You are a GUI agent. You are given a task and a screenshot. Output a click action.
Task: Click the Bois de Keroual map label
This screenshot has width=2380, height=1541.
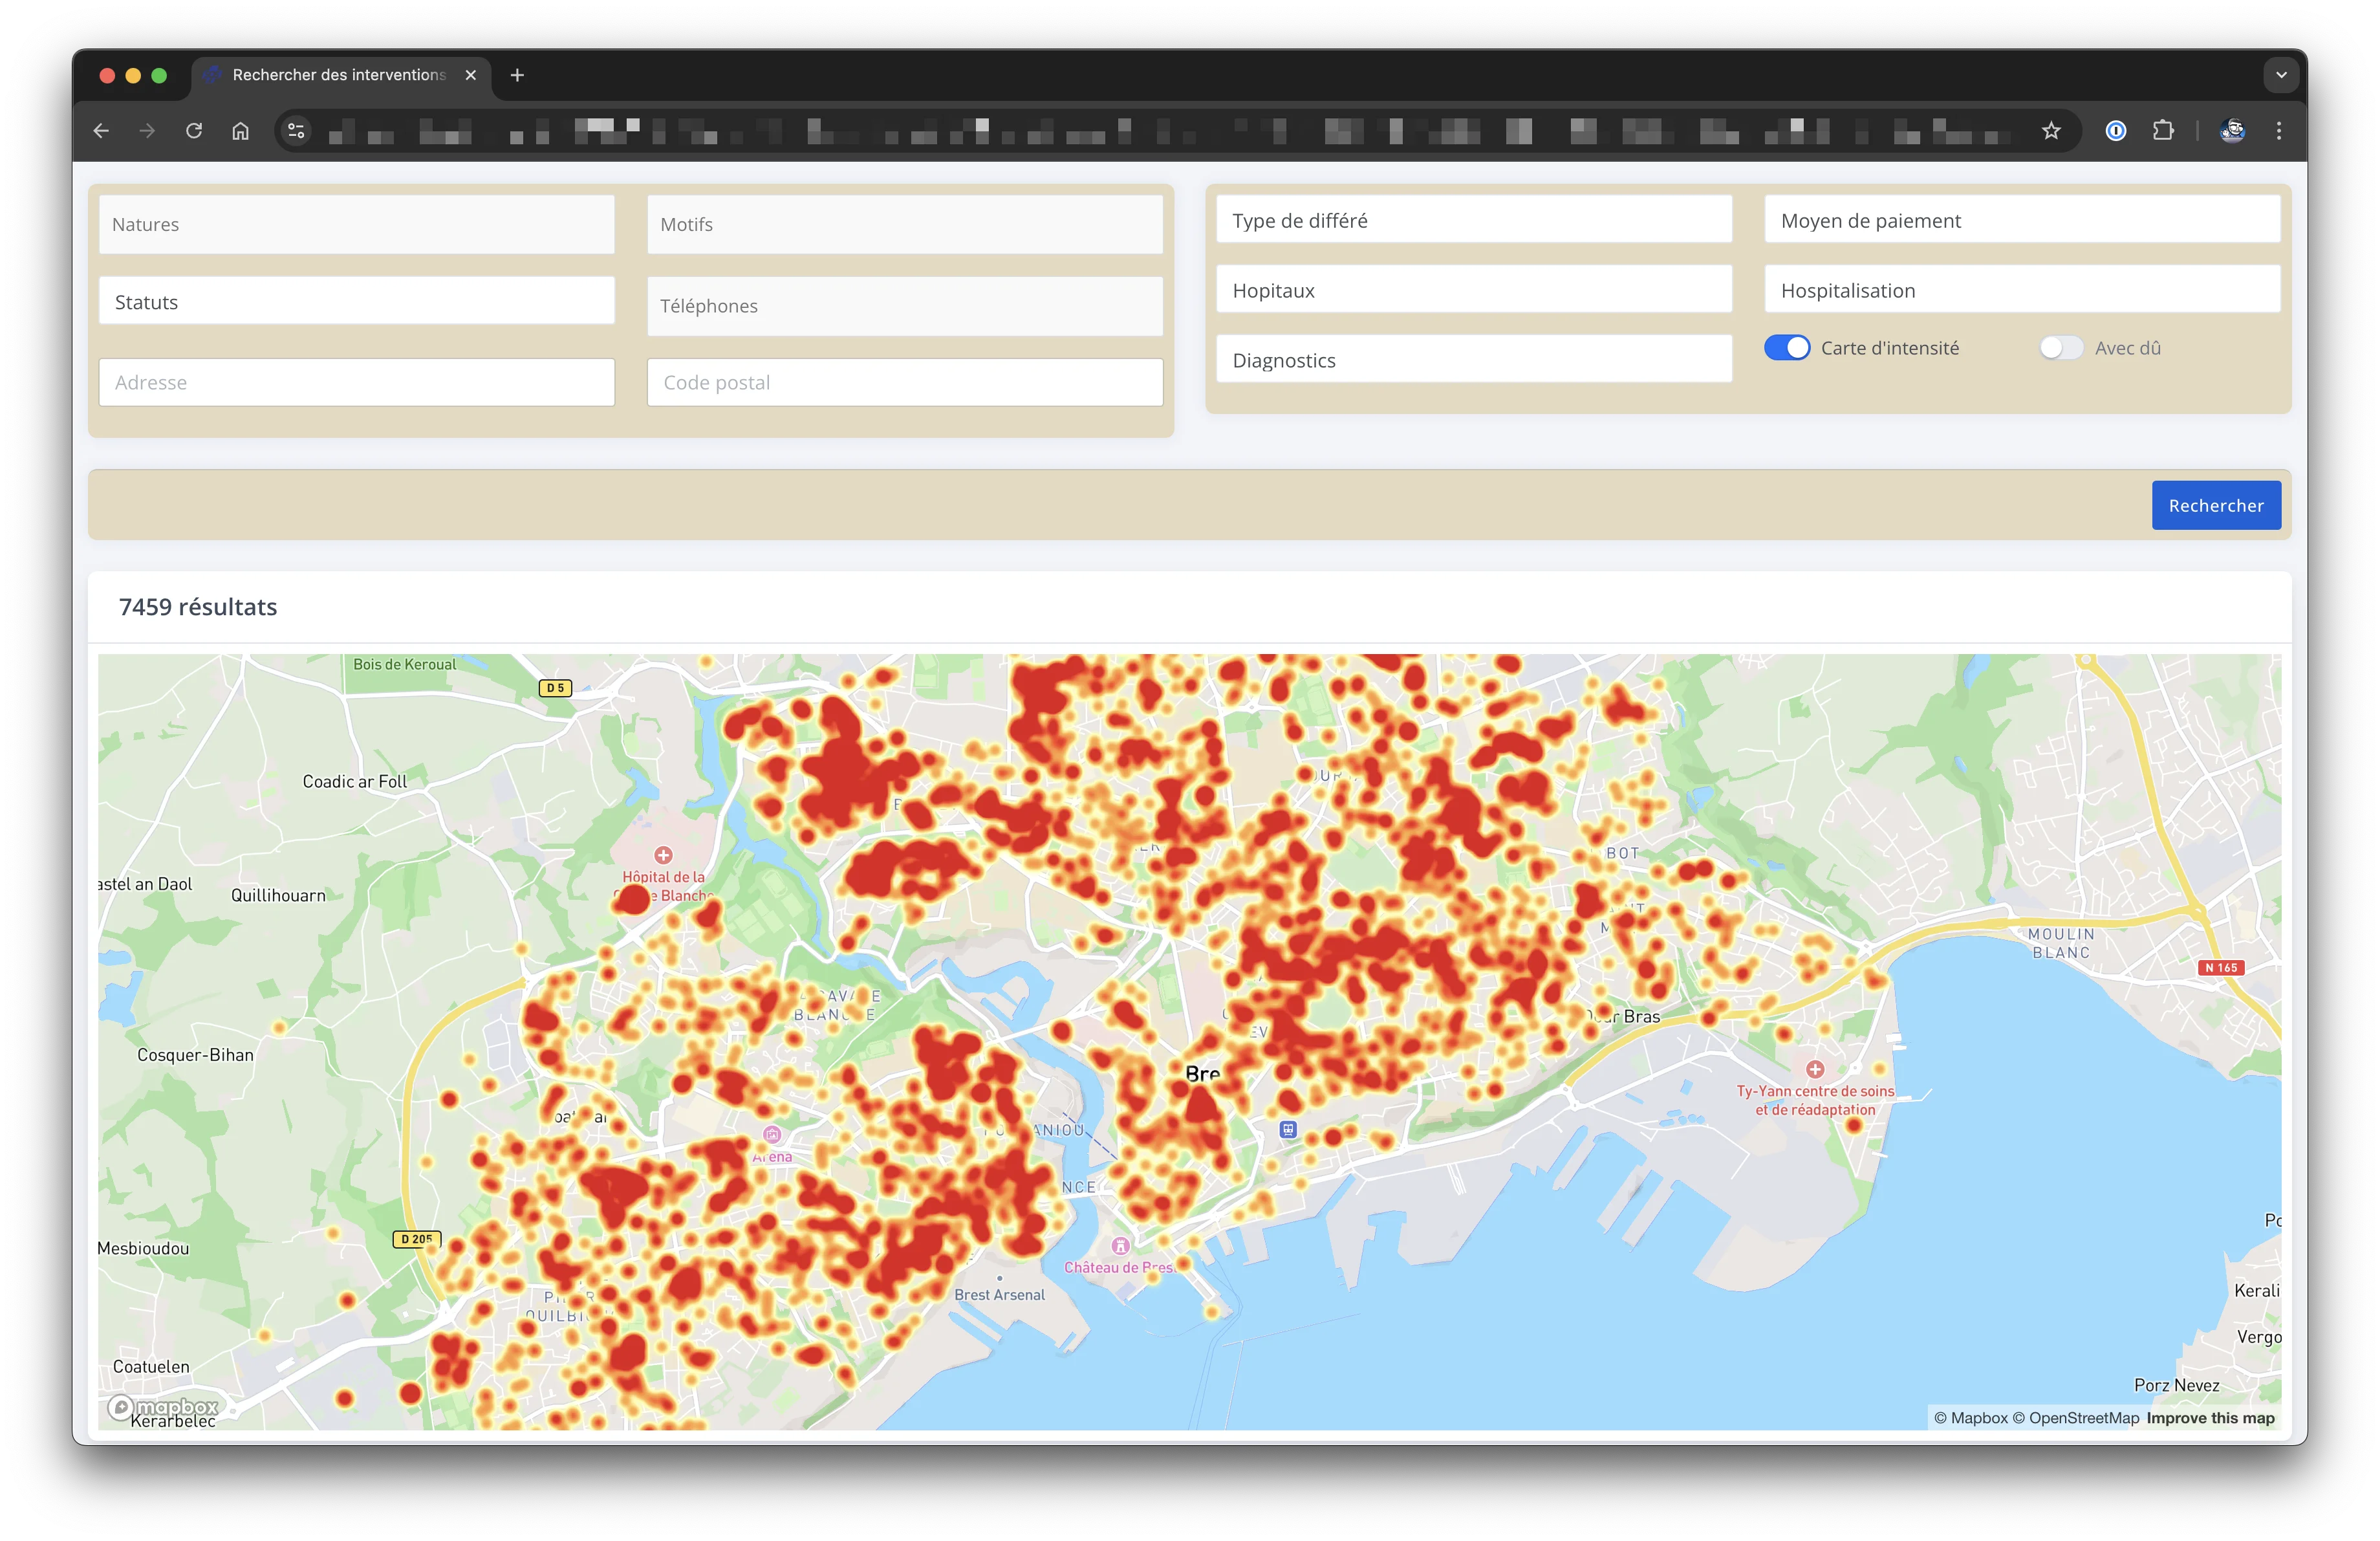click(x=404, y=664)
